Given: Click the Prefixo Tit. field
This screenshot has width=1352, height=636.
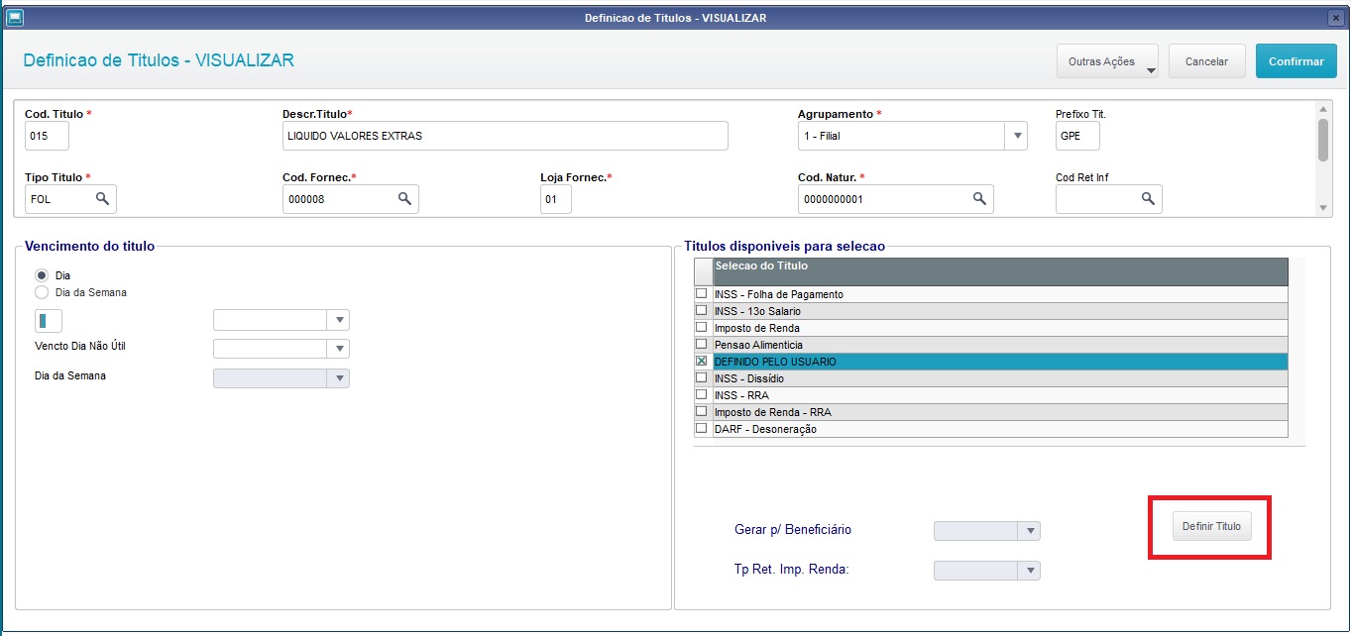Looking at the screenshot, I should (x=1077, y=136).
